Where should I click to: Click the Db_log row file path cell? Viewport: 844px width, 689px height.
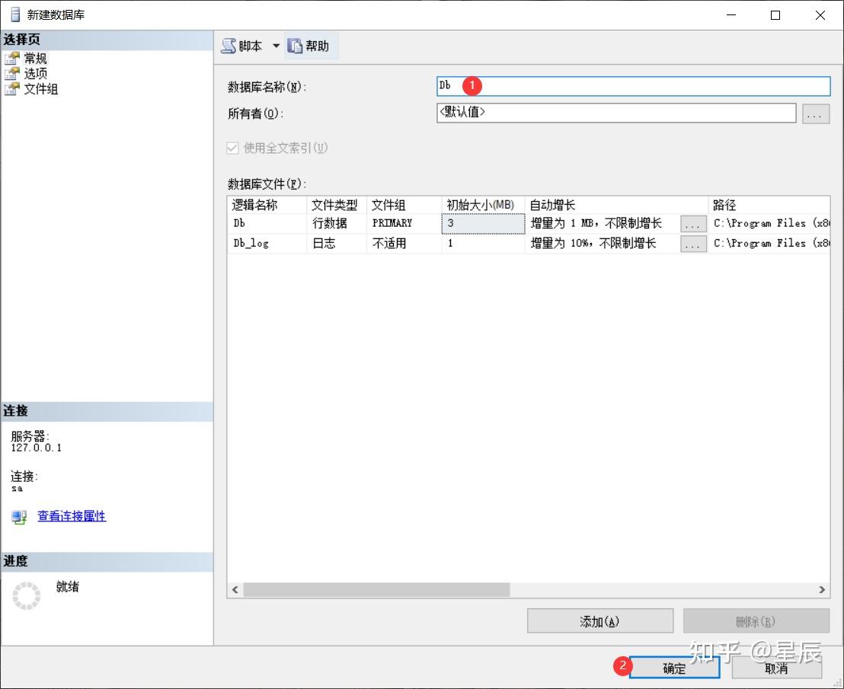(x=769, y=243)
